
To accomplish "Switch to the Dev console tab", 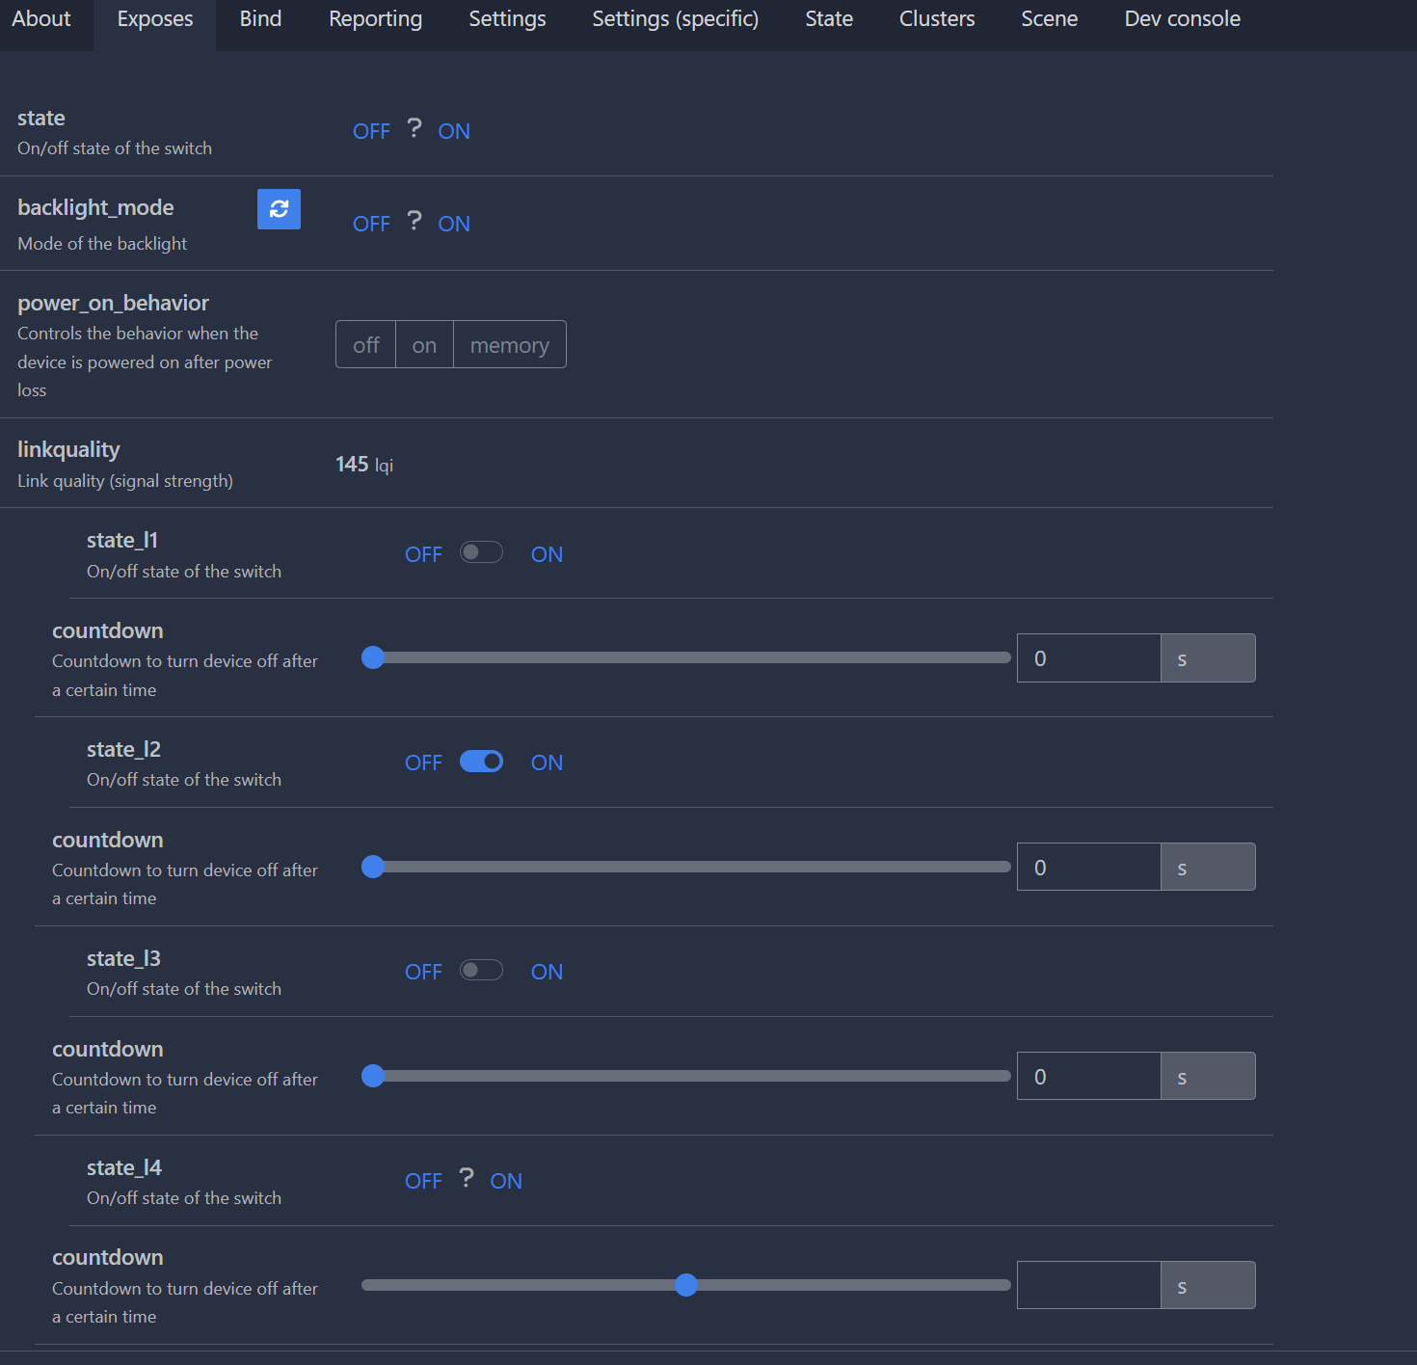I will pos(1182,18).
